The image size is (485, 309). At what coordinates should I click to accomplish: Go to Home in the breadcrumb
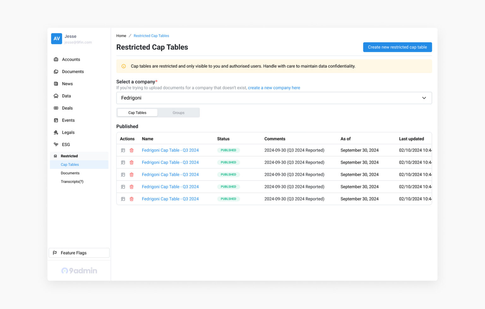click(x=121, y=36)
